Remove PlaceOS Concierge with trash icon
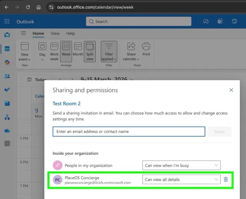Viewport: 246px width, 199px height. (226, 179)
